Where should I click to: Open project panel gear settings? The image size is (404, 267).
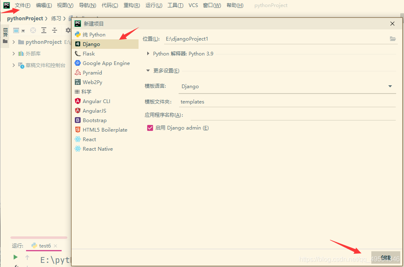tap(68, 31)
